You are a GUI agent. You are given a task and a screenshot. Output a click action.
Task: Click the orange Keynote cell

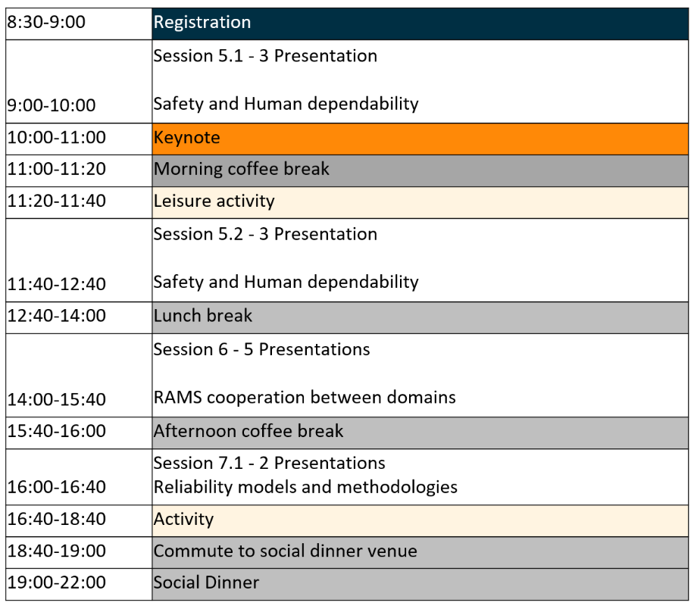tap(419, 139)
